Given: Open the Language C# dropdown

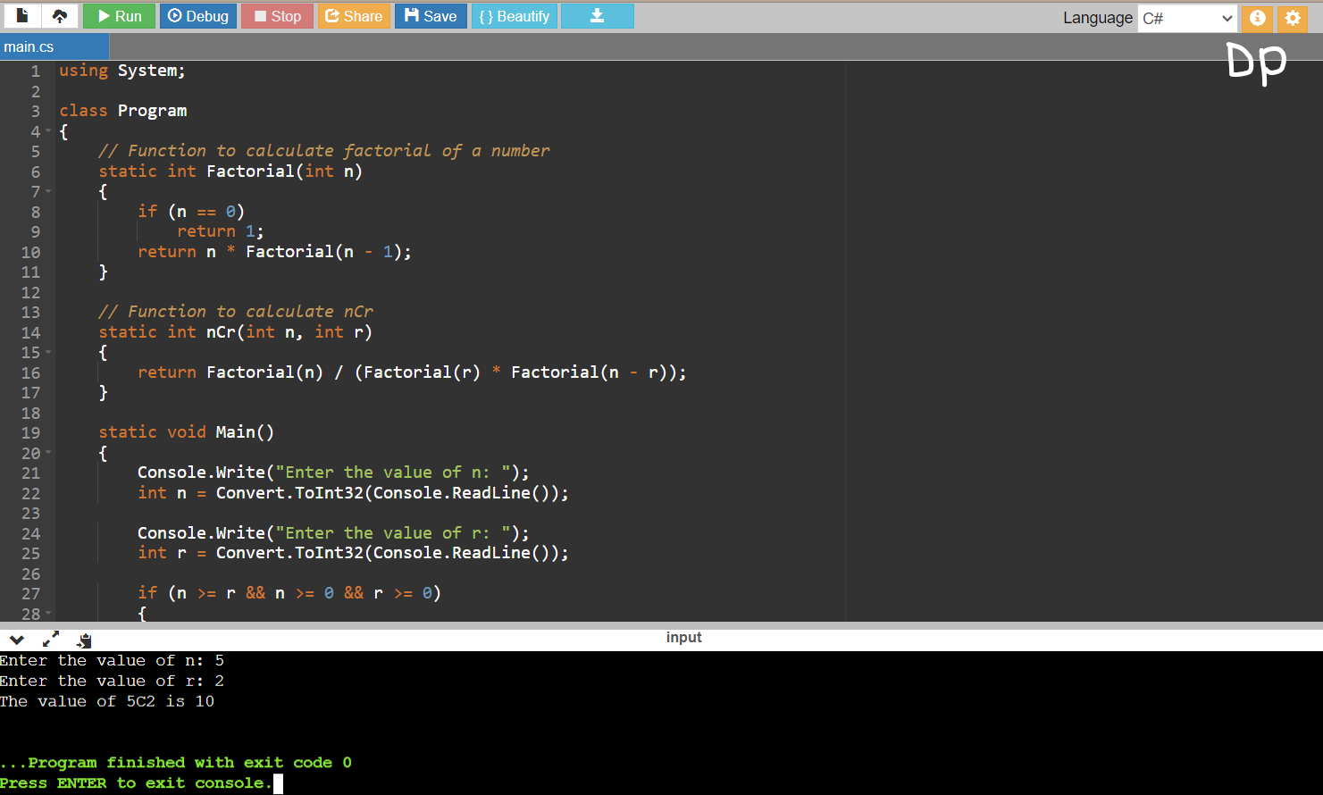Looking at the screenshot, I should pos(1186,18).
